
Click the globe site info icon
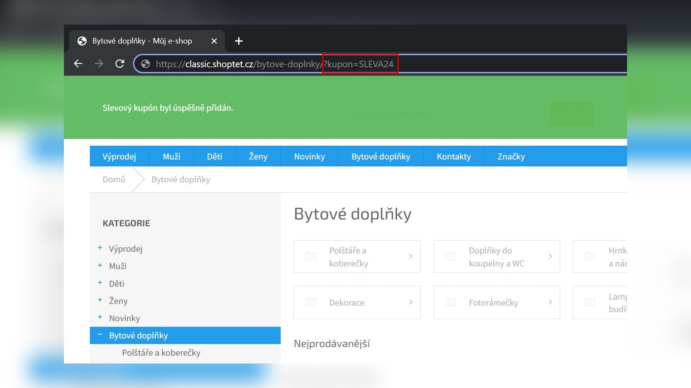(146, 64)
